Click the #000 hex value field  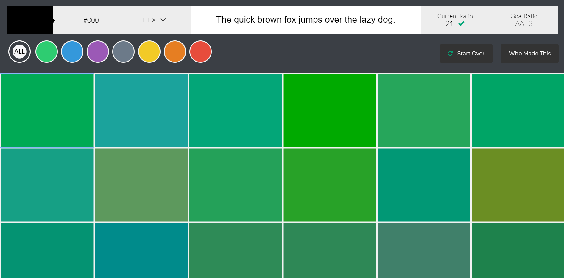pyautogui.click(x=91, y=20)
